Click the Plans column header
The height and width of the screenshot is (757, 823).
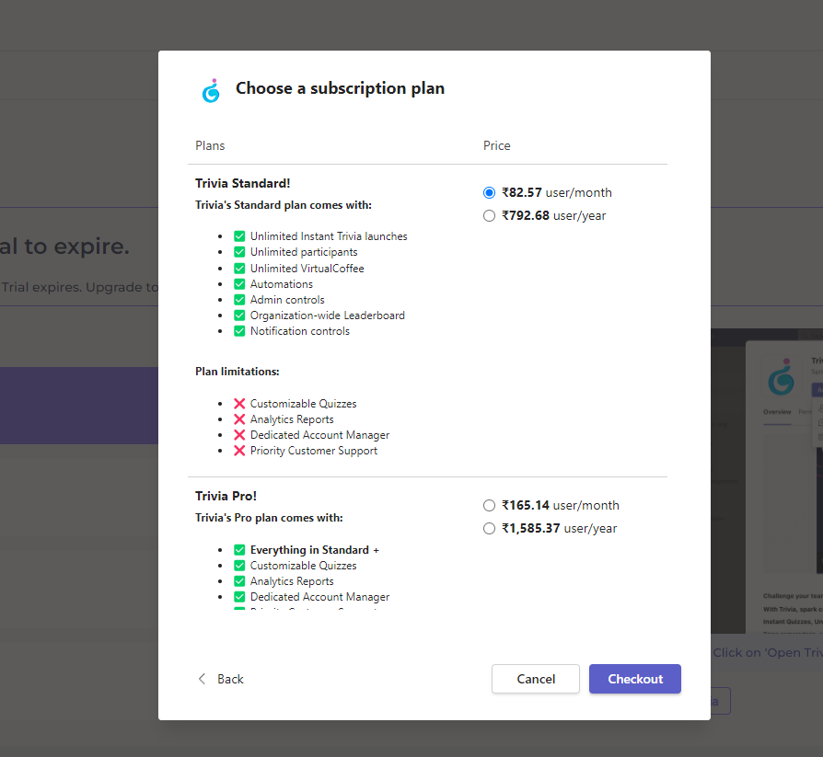tap(210, 145)
